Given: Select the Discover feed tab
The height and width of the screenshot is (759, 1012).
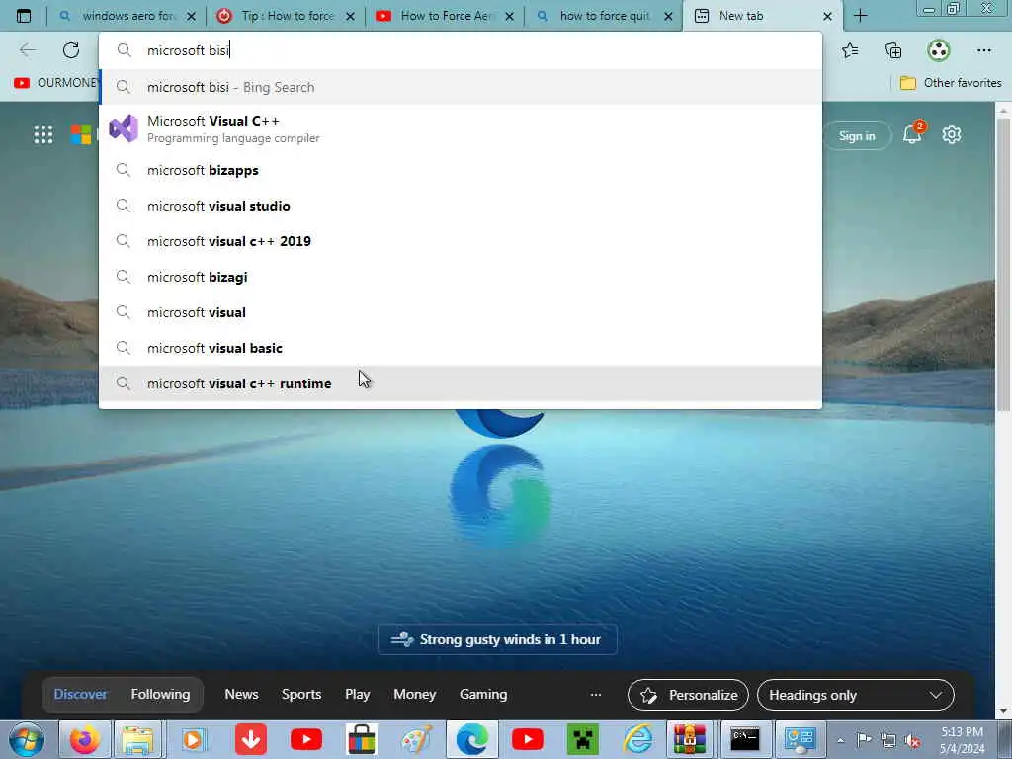Looking at the screenshot, I should tap(80, 695).
